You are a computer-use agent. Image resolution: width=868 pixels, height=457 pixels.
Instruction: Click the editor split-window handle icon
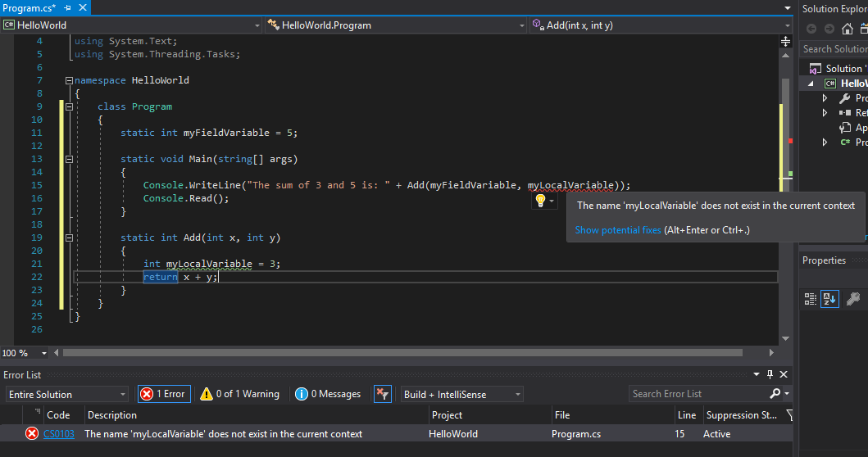785,41
